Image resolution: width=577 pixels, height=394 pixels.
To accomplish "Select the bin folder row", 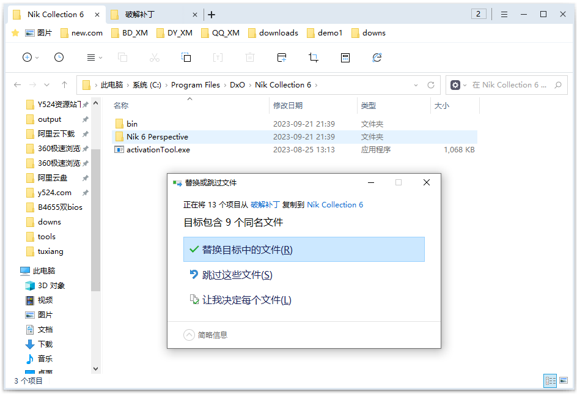I will click(x=295, y=124).
